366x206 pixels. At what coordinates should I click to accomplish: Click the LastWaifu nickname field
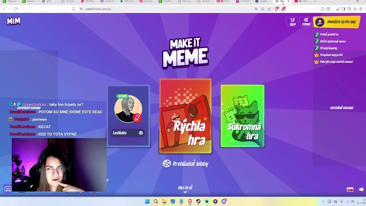click(x=128, y=133)
